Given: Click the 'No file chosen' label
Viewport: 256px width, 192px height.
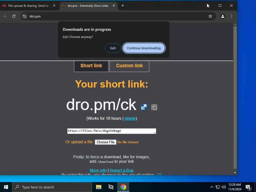Looking at the screenshot, I should pos(128,142).
